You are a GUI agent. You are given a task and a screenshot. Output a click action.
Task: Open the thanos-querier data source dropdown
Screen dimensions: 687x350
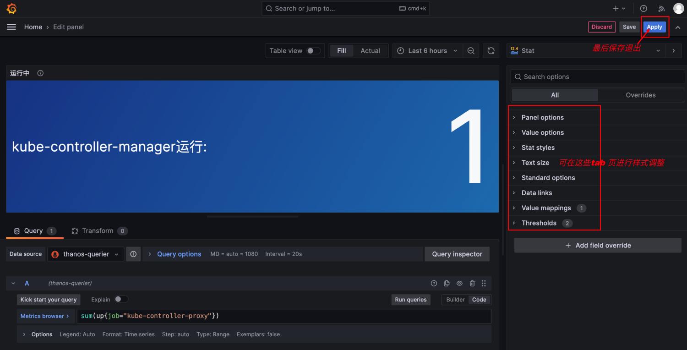[x=86, y=254]
